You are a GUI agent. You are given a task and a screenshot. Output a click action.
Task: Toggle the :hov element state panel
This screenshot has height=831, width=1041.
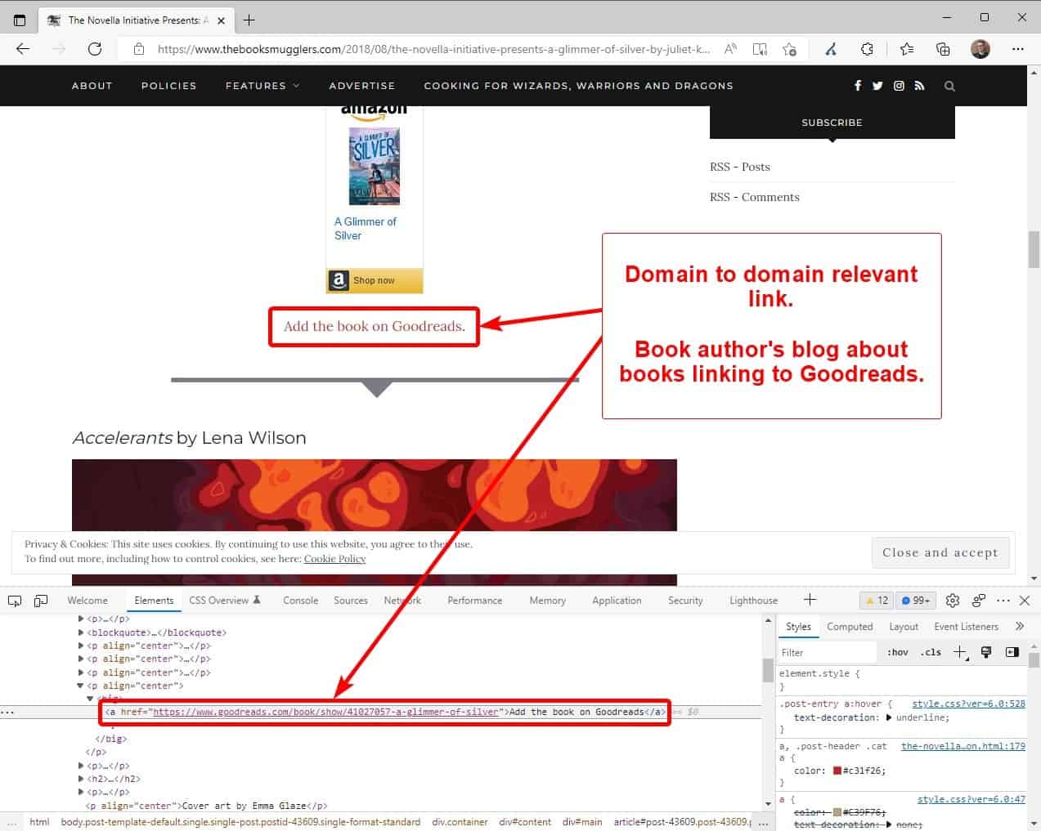pos(898,652)
